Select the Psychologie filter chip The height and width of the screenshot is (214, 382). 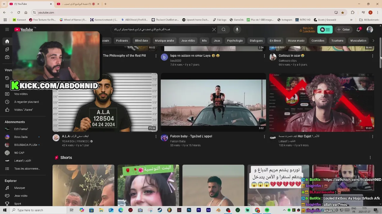[235, 40]
